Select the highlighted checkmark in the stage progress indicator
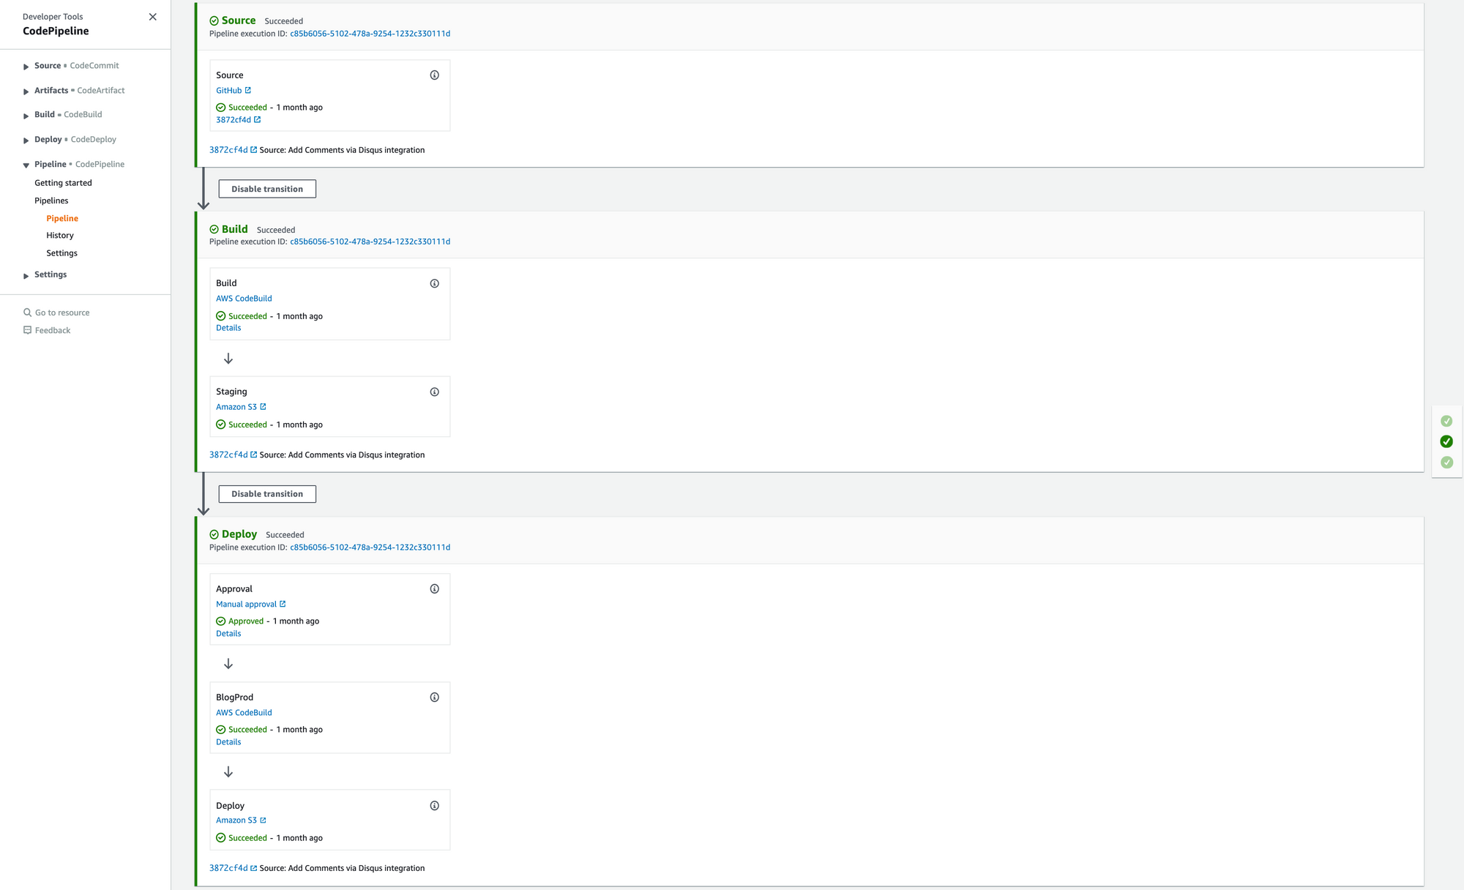 (x=1446, y=441)
